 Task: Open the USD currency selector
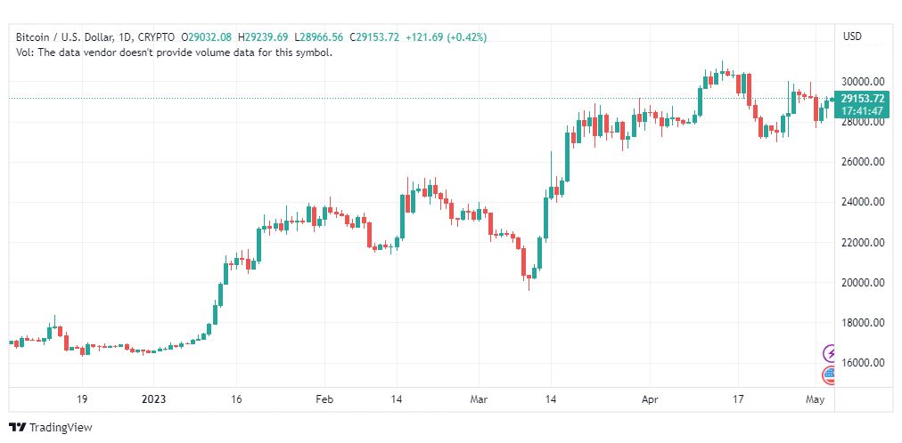coord(852,36)
